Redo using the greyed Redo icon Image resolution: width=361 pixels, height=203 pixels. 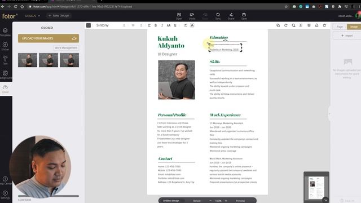[205, 16]
